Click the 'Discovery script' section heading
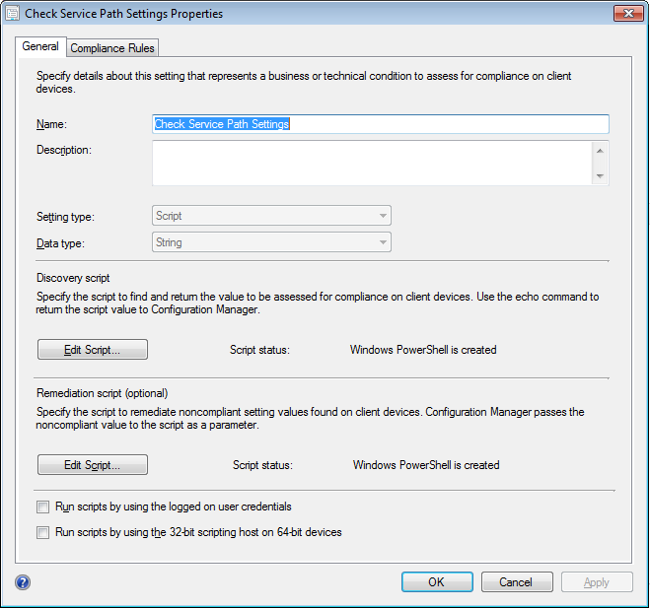This screenshot has height=608, width=650. (x=73, y=278)
